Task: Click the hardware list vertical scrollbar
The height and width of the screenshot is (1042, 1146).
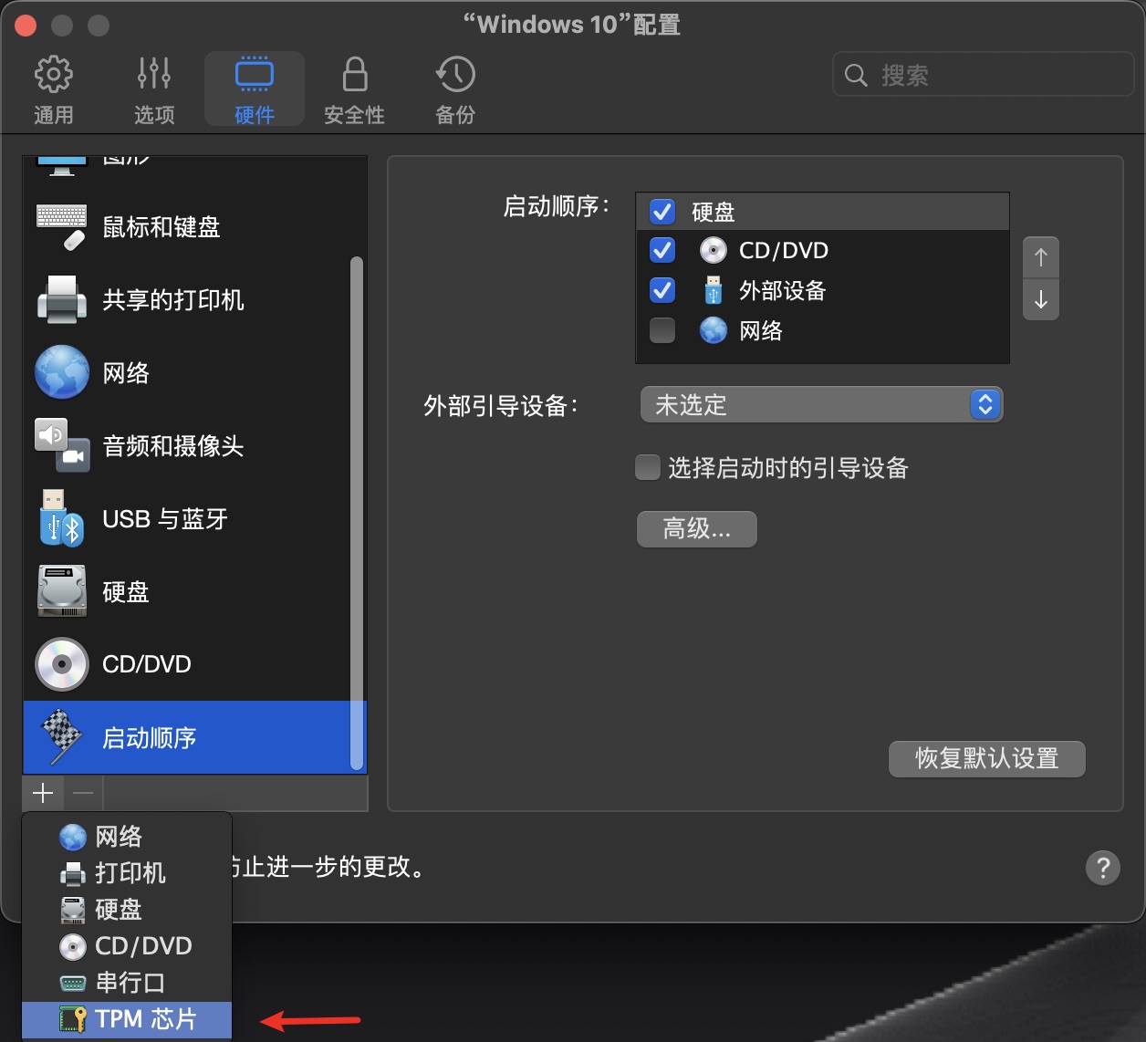Action: 357,514
